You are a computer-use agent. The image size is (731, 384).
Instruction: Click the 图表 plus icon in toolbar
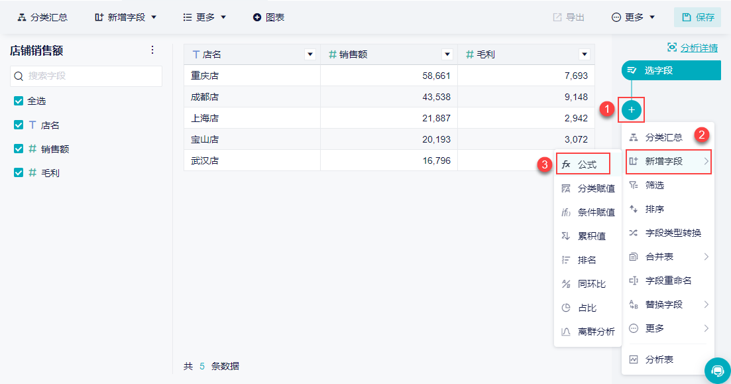tap(257, 17)
